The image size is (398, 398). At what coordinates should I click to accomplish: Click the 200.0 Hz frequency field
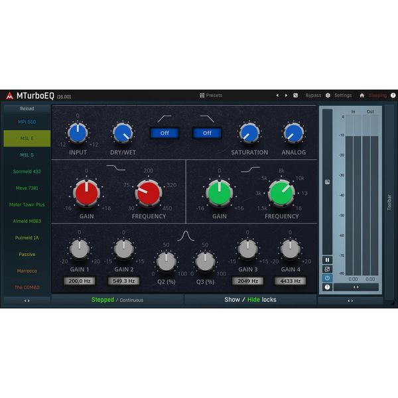(80, 281)
